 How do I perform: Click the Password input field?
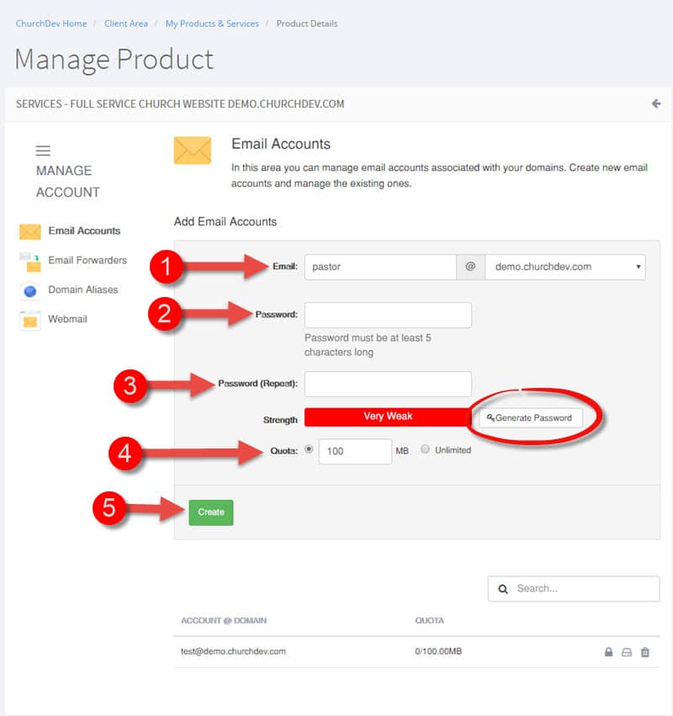388,315
